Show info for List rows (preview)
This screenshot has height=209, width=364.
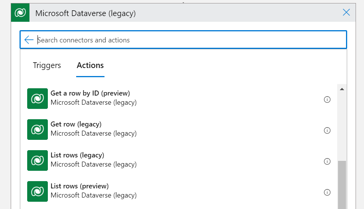click(x=327, y=192)
